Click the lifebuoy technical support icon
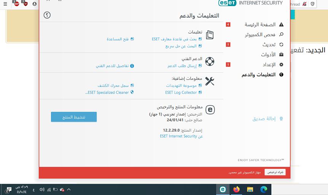The image size is (328, 195). pyautogui.click(x=210, y=62)
